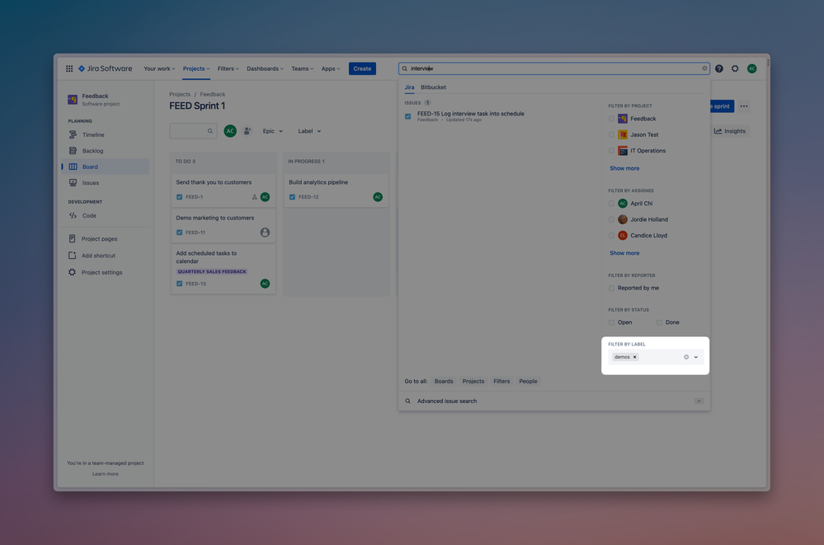This screenshot has height=545, width=824.
Task: Click the Learn more link in sidebar
Action: coord(105,474)
